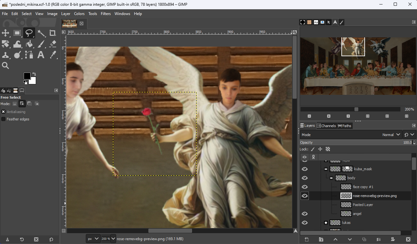Duplicate the selected layer
The height and width of the screenshot is (244, 417).
(x=364, y=239)
